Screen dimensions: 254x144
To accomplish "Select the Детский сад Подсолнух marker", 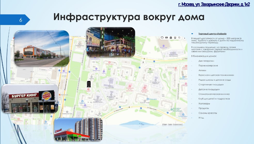I will [x=155, y=80].
